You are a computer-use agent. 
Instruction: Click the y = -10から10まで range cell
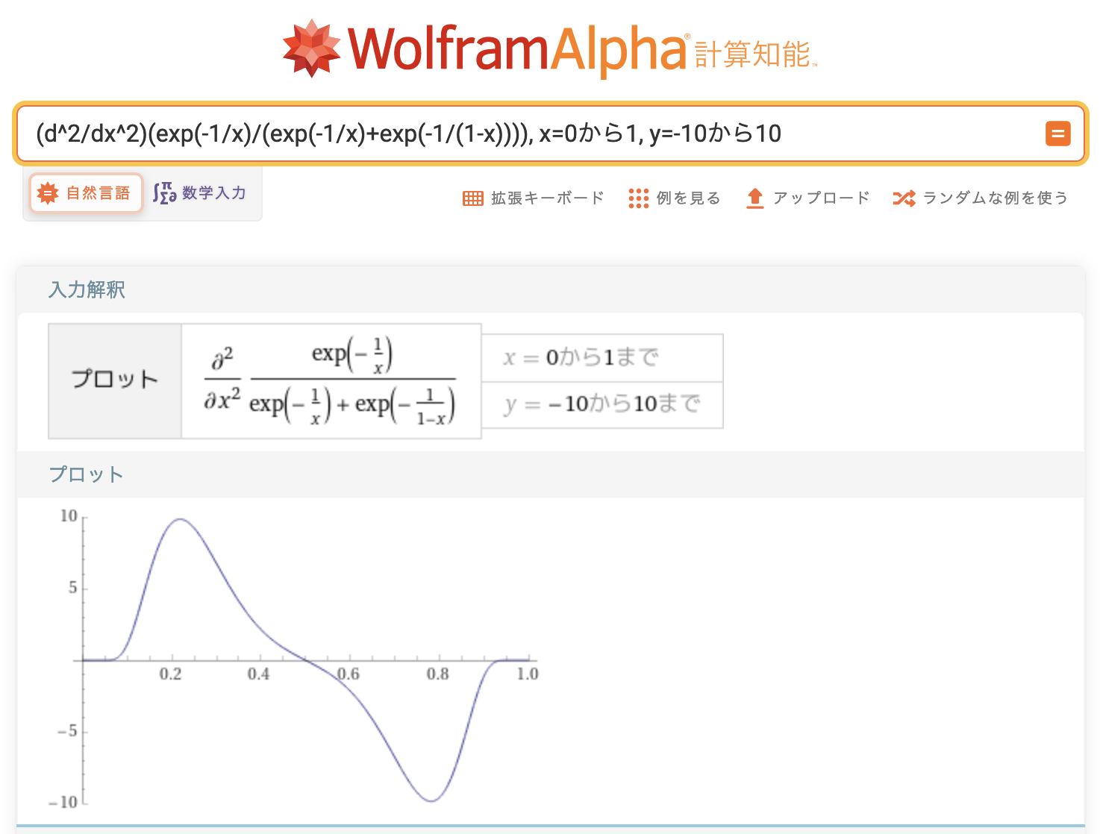[x=602, y=405]
